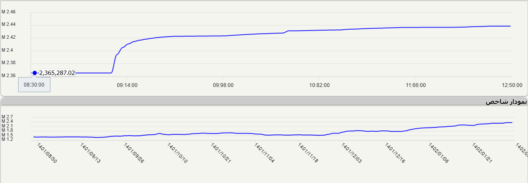The height and width of the screenshot is (183, 528).
Task: Click the M 2.42 y-axis label
Action: (x=9, y=37)
